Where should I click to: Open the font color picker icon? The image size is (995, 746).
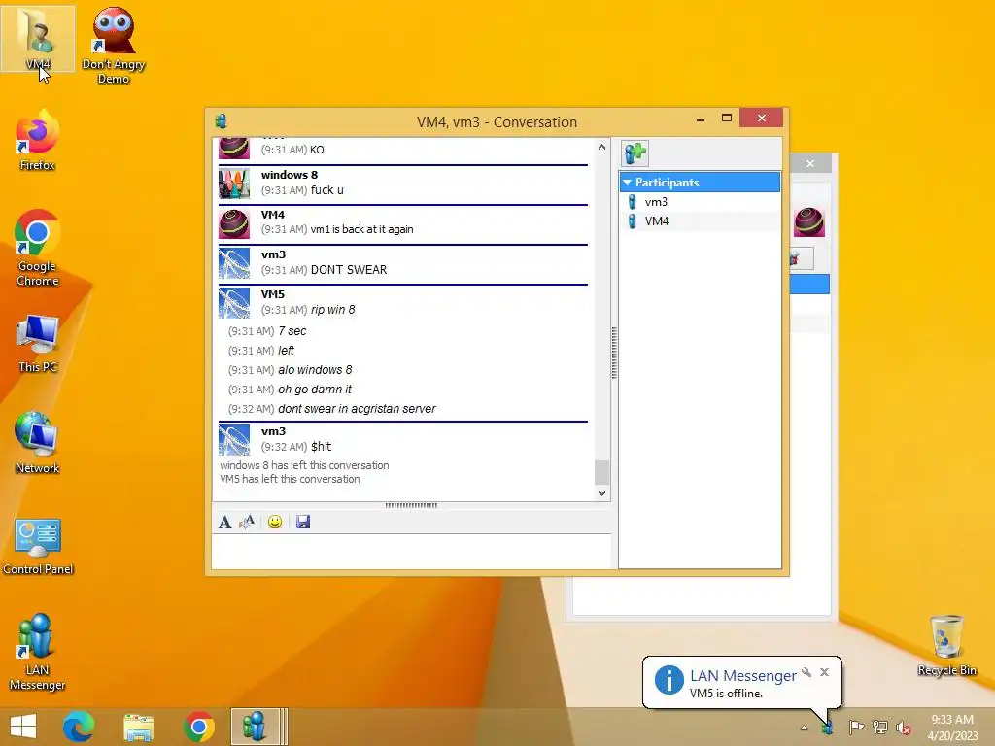(x=246, y=522)
